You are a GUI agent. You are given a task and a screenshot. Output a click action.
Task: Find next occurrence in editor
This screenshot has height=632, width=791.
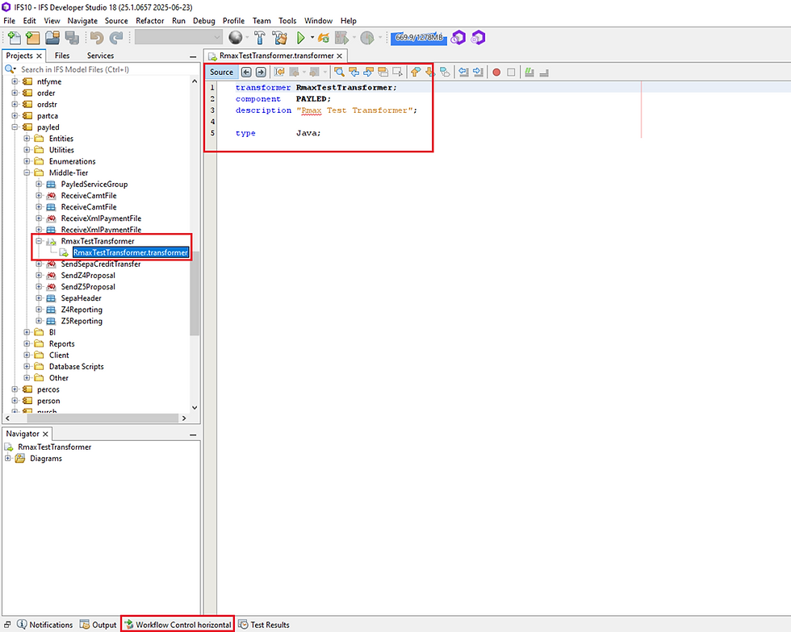pyautogui.click(x=369, y=72)
